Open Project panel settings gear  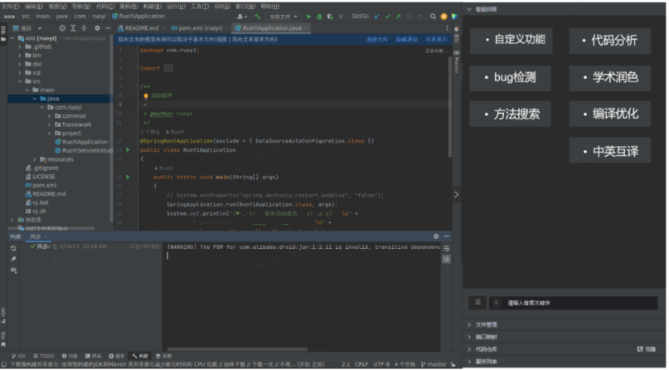tap(96, 27)
